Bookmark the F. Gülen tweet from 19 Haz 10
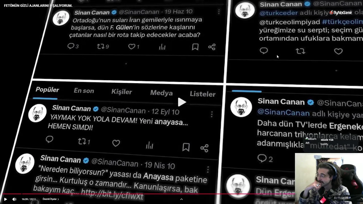 coord(195,47)
